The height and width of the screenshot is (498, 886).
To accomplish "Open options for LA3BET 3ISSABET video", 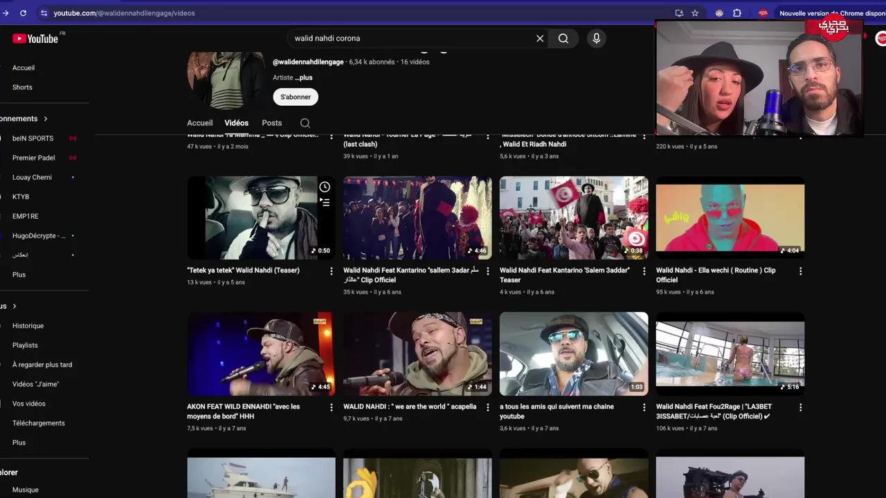I will coord(800,407).
